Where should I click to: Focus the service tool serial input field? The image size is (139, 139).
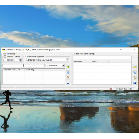23,66
